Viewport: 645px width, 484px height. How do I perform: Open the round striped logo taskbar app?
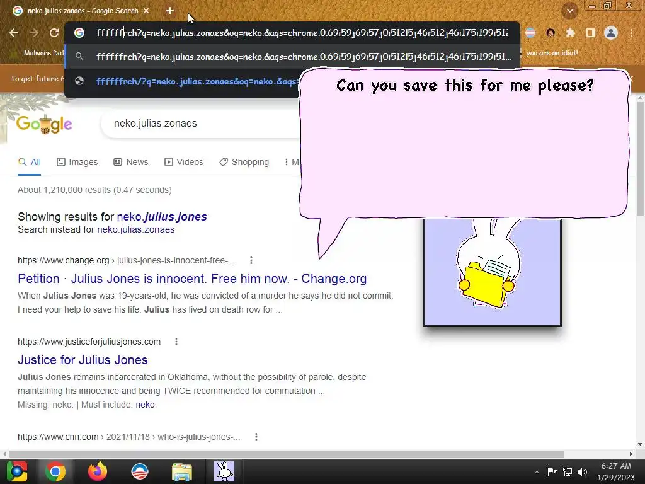[x=139, y=471]
